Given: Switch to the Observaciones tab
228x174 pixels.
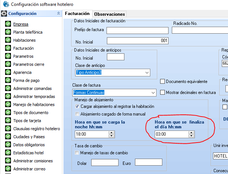Looking at the screenshot, I should [x=109, y=14].
